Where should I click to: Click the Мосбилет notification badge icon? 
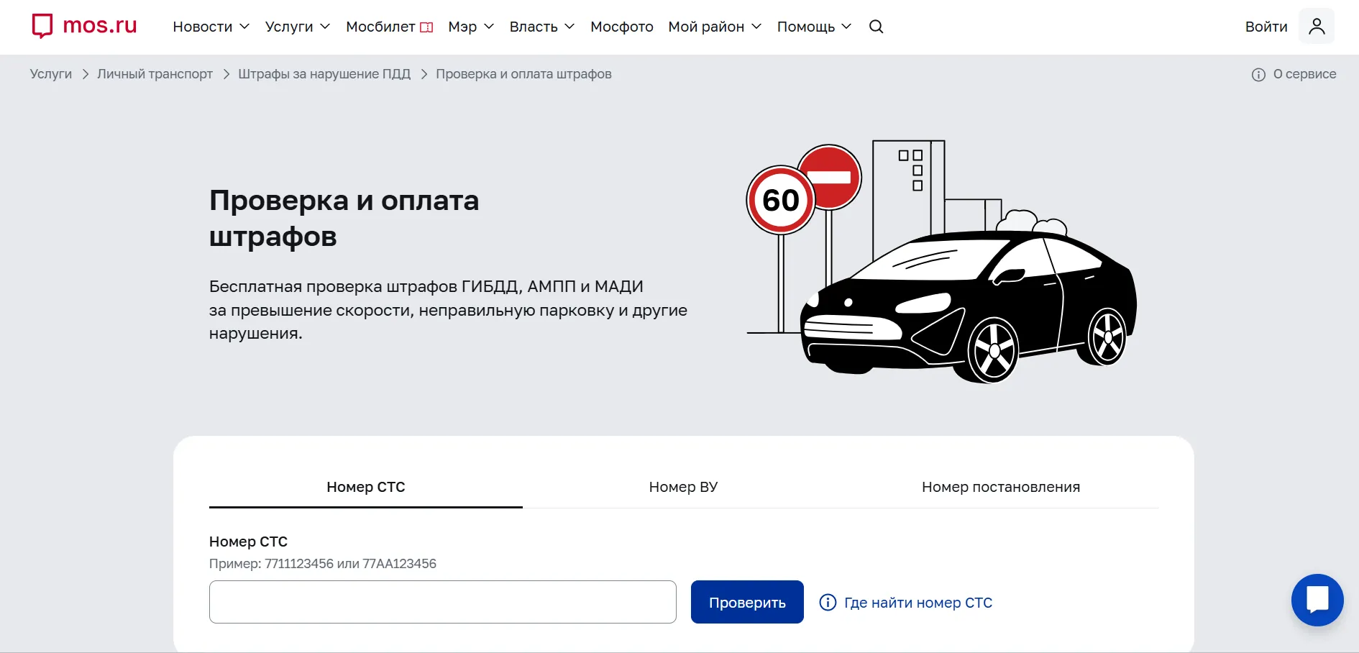click(427, 26)
